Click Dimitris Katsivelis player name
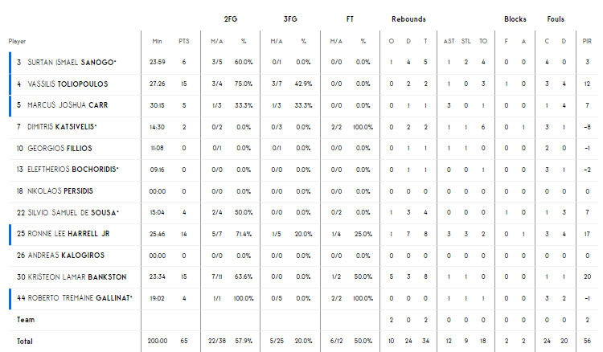This screenshot has width=603, height=352. coord(62,127)
